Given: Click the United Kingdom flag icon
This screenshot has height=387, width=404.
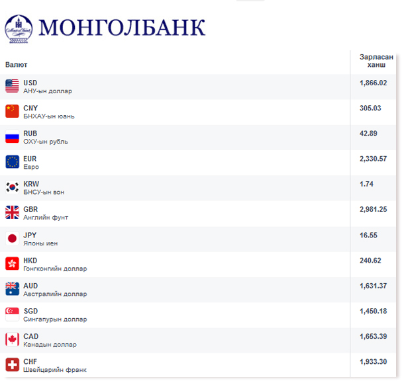Looking at the screenshot, I should click(12, 213).
